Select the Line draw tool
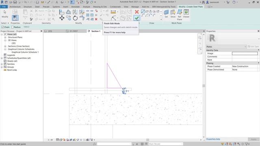The height and width of the screenshot is (146, 260). (x=143, y=11)
